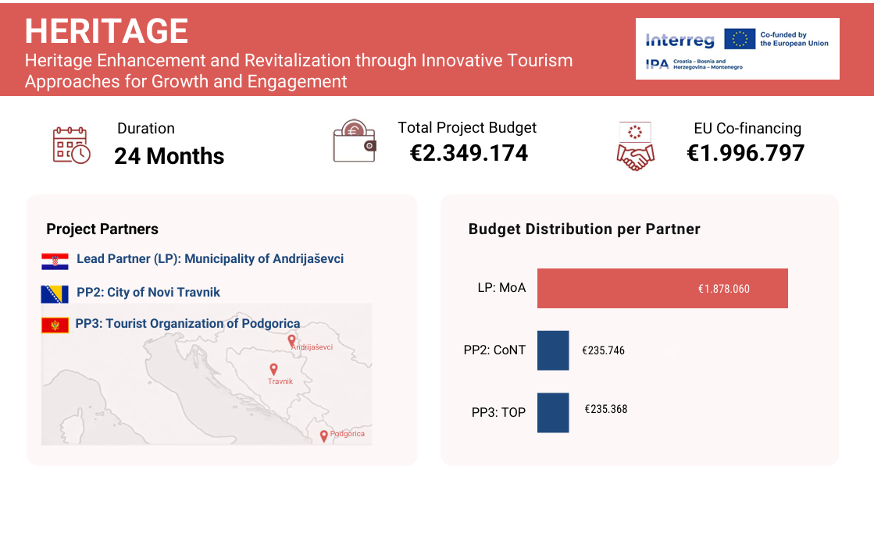Click the handshake EU co-financing icon
Image resolution: width=874 pixels, height=558 pixels.
634,146
